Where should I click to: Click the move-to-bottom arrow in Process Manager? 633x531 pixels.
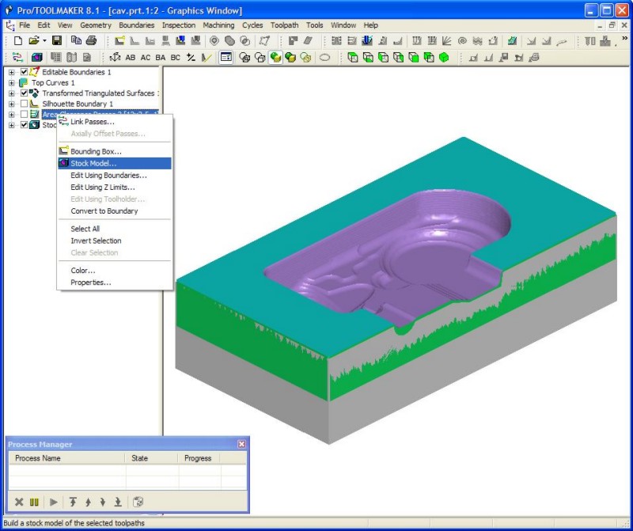(118, 502)
